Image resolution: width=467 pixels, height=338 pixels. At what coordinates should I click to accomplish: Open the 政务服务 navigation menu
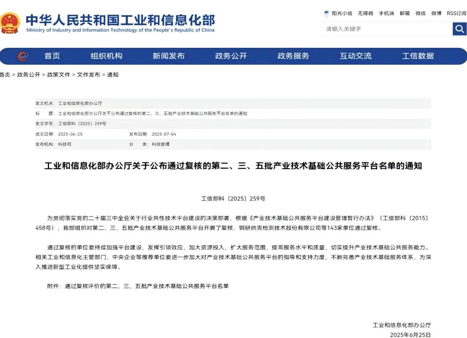pos(293,56)
